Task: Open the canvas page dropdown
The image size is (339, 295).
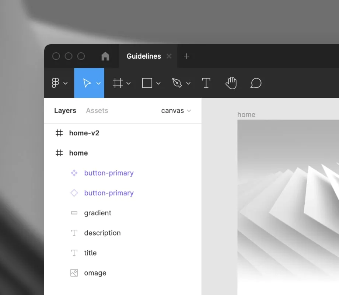Action: point(176,111)
